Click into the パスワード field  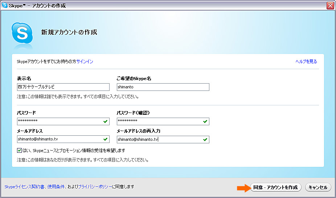(x=63, y=121)
